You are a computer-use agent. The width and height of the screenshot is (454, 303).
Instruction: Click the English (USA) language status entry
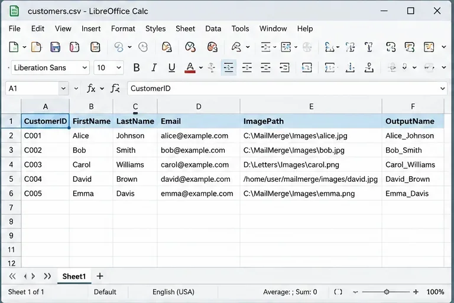coord(173,292)
